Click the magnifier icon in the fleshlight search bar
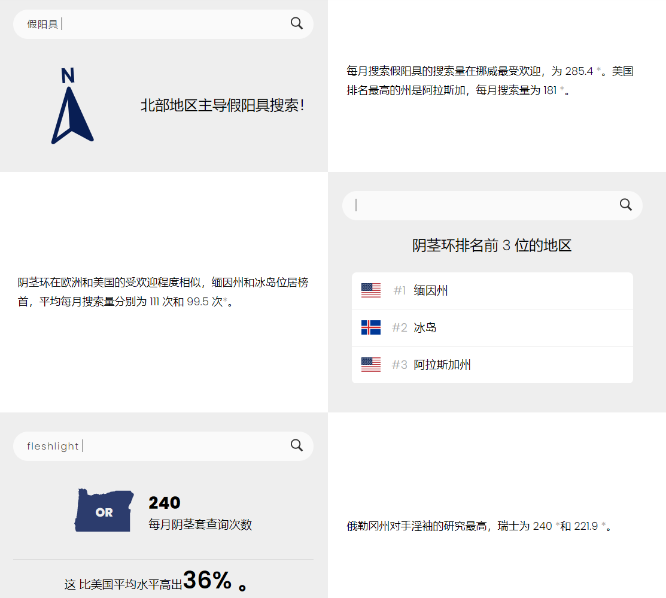The width and height of the screenshot is (666, 598). [296, 445]
